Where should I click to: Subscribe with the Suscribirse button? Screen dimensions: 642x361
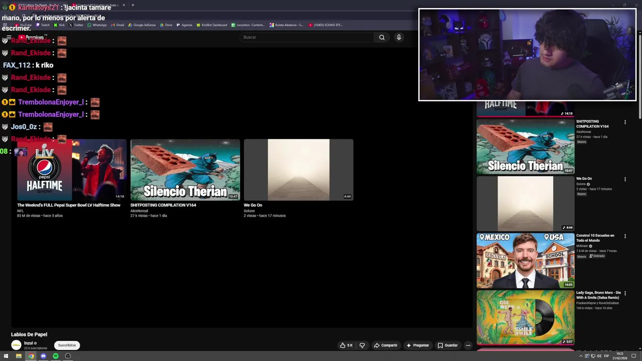tap(67, 345)
